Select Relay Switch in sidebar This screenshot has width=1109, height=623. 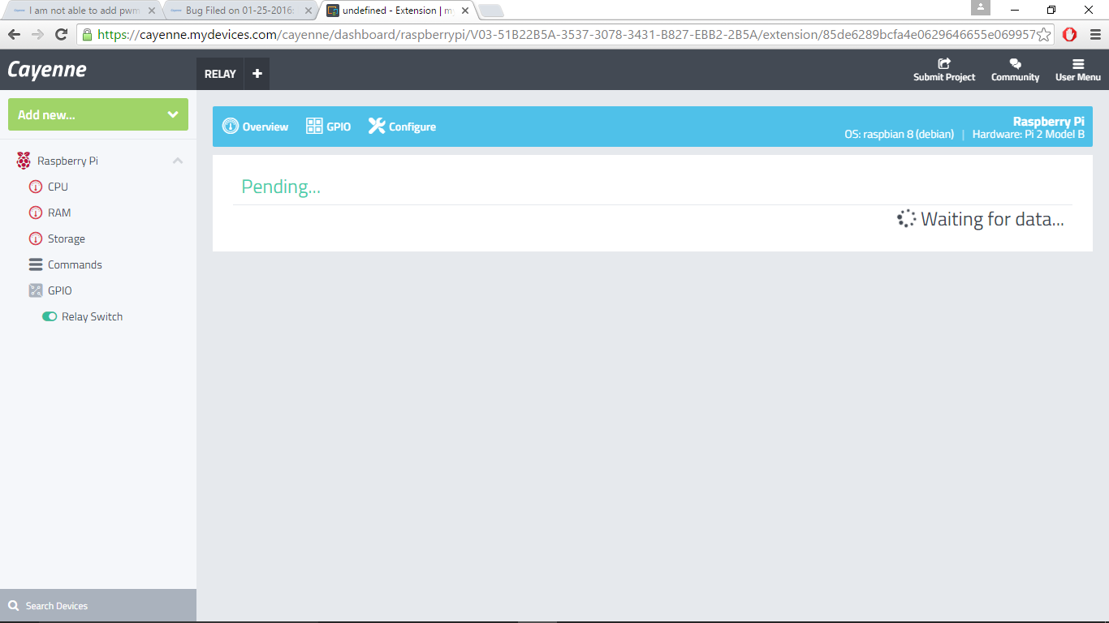pos(93,316)
